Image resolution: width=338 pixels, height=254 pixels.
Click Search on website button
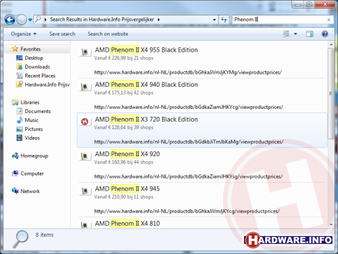108,34
